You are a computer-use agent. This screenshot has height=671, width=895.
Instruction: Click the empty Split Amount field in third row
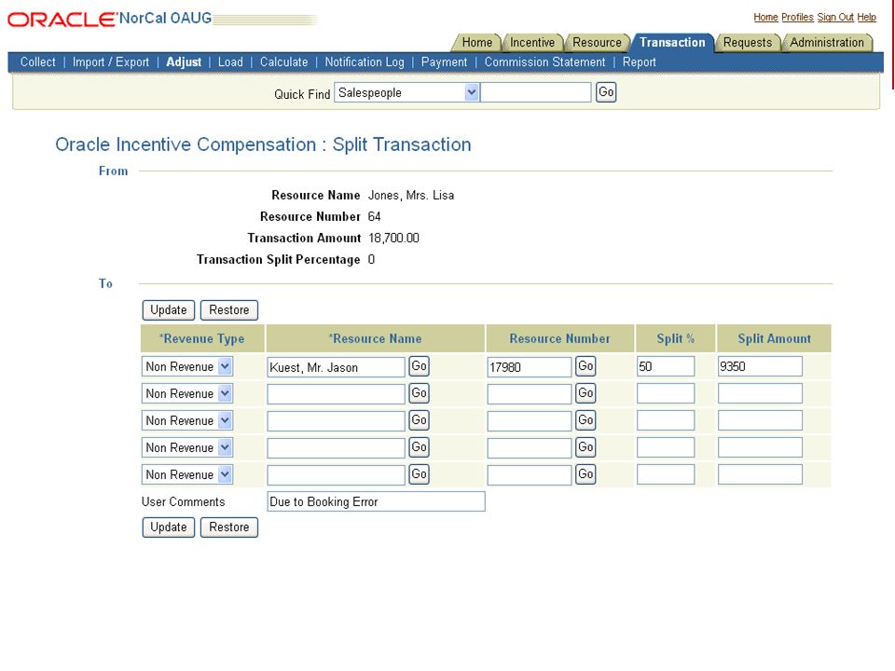click(761, 420)
